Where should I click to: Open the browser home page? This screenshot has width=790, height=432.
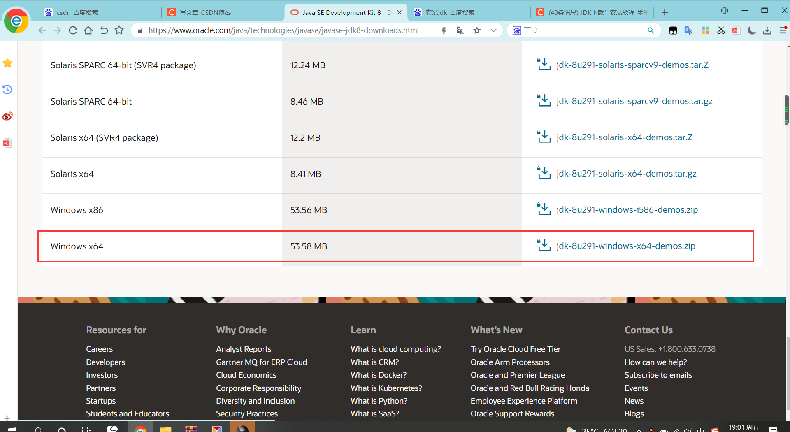(88, 30)
